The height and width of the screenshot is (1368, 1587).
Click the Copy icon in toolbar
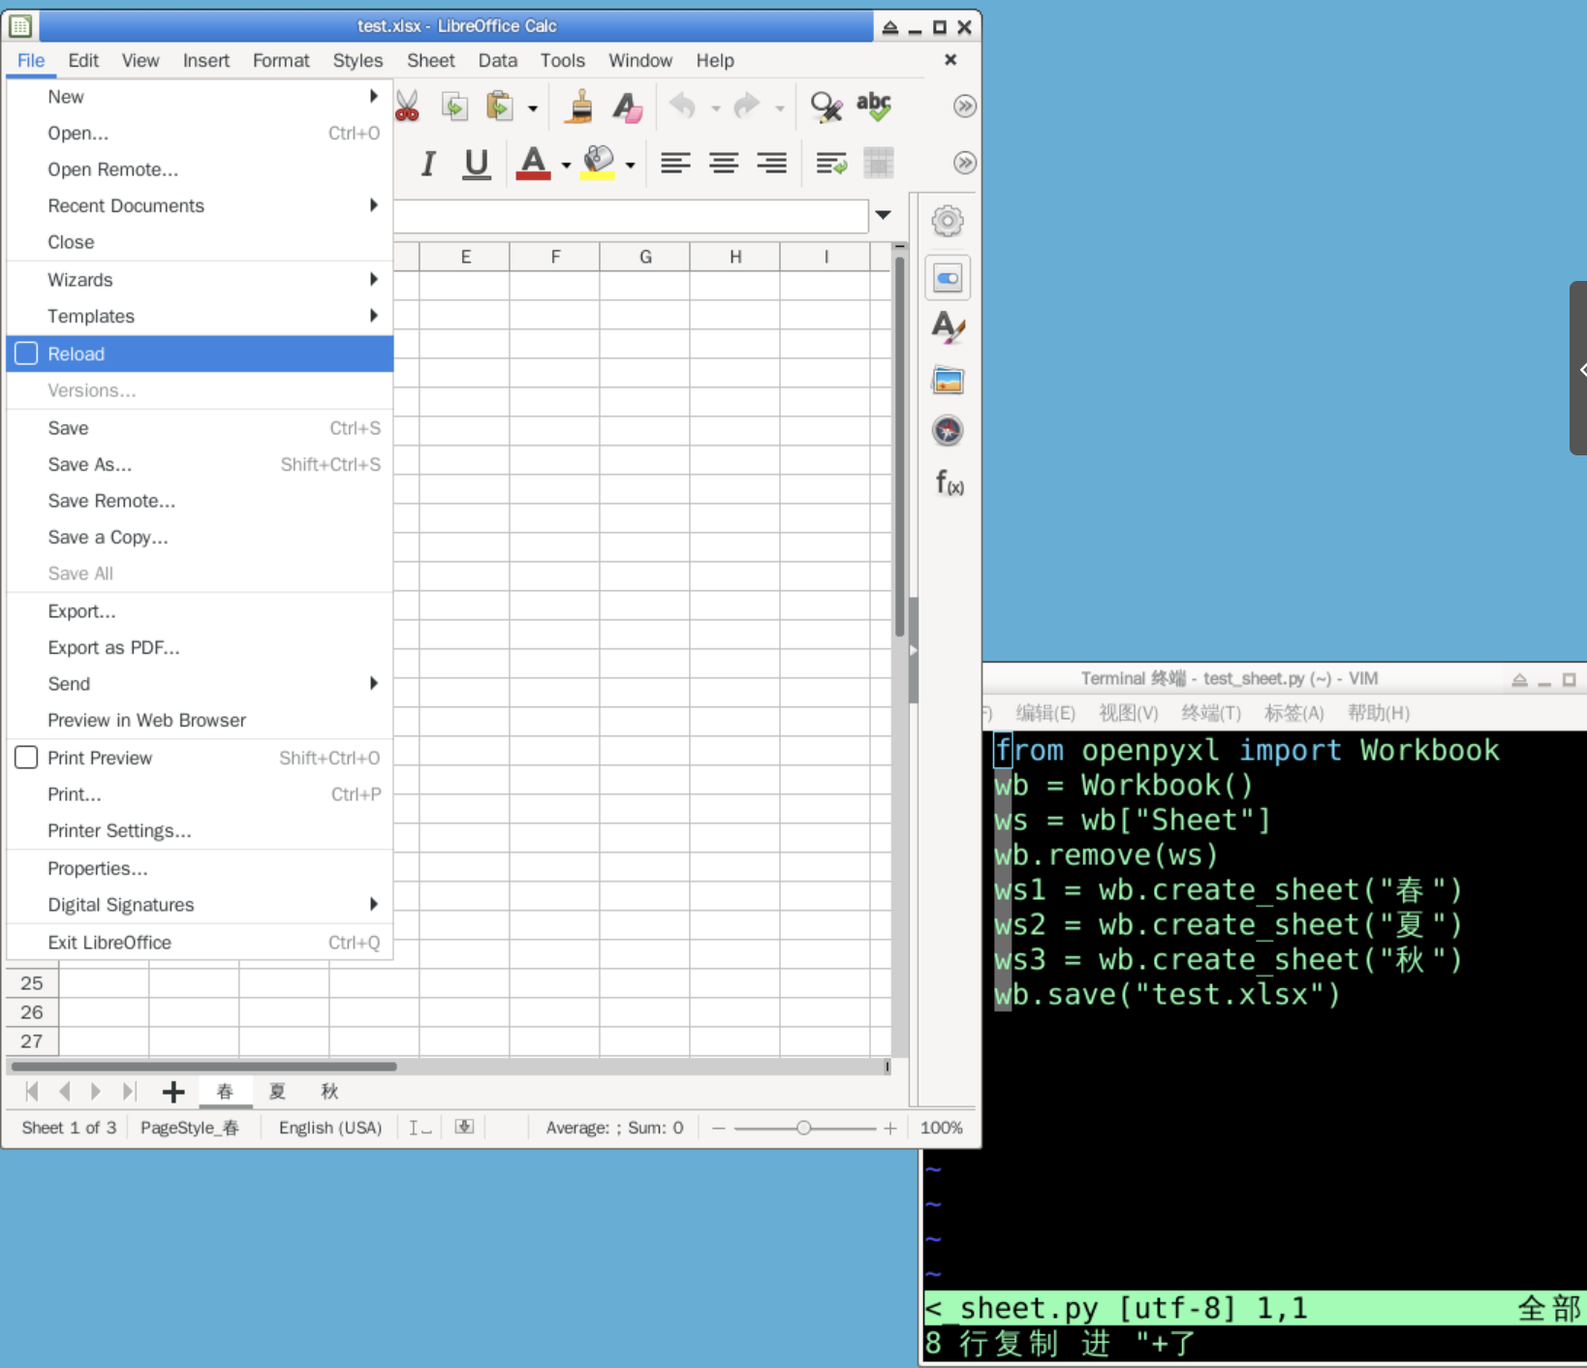coord(454,106)
